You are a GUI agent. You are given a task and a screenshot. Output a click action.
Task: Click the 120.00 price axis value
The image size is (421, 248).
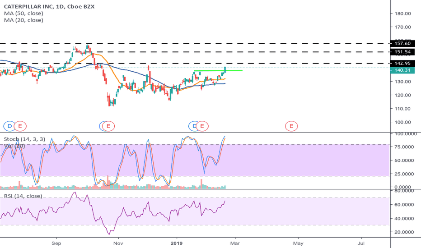(x=402, y=95)
